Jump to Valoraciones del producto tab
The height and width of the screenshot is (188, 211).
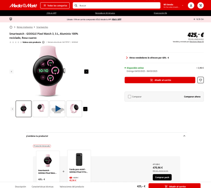tap(72, 187)
